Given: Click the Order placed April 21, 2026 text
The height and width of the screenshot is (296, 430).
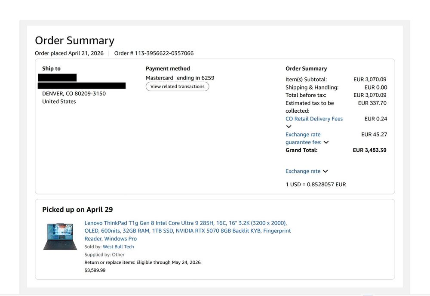Looking at the screenshot, I should 69,53.
